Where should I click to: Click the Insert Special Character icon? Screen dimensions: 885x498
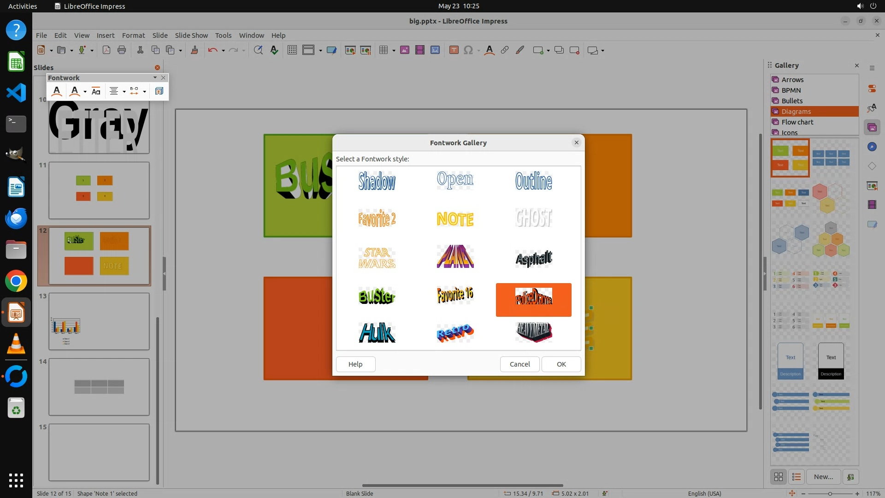click(x=468, y=50)
